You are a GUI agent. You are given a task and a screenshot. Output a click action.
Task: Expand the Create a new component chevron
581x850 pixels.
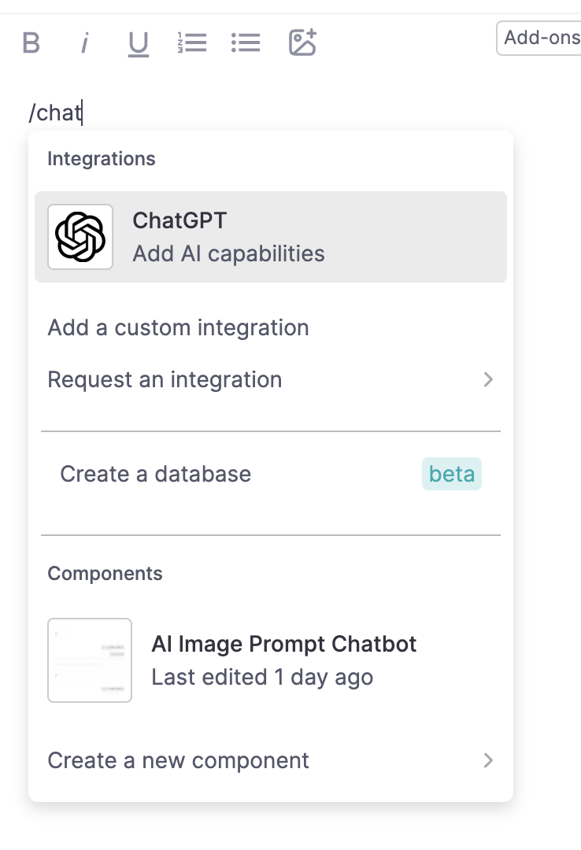pyautogui.click(x=488, y=760)
